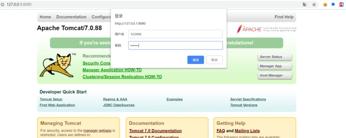346x138 pixels.
Task: Open the Mailing Lists link
Action: (x=247, y=131)
